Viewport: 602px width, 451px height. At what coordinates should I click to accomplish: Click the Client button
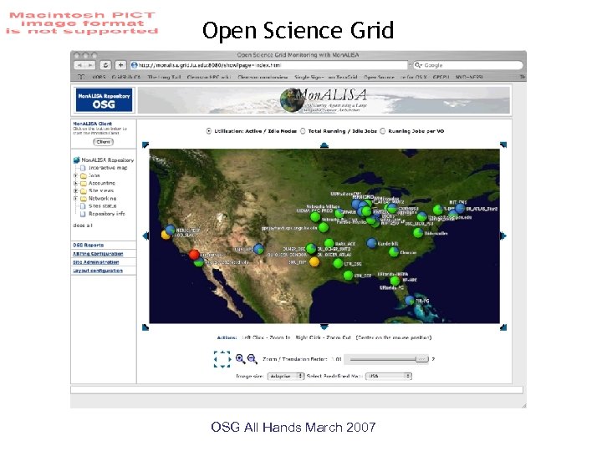coord(104,142)
